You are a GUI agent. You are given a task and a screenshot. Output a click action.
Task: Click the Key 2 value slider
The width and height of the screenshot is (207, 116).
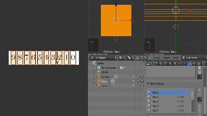click(180, 101)
